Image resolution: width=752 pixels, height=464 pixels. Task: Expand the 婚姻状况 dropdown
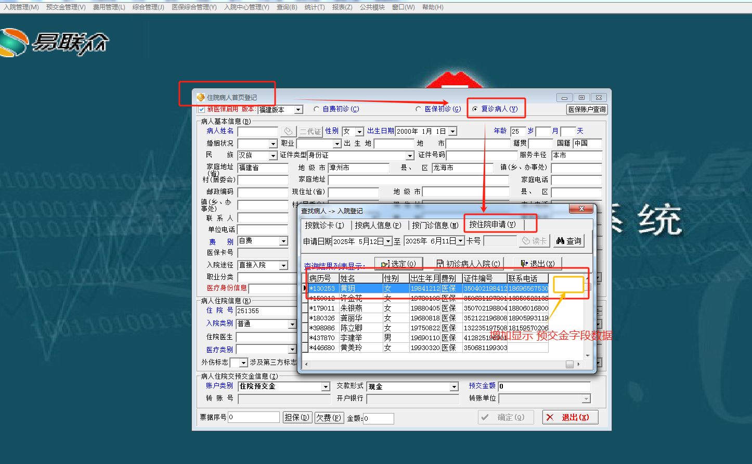tap(273, 144)
